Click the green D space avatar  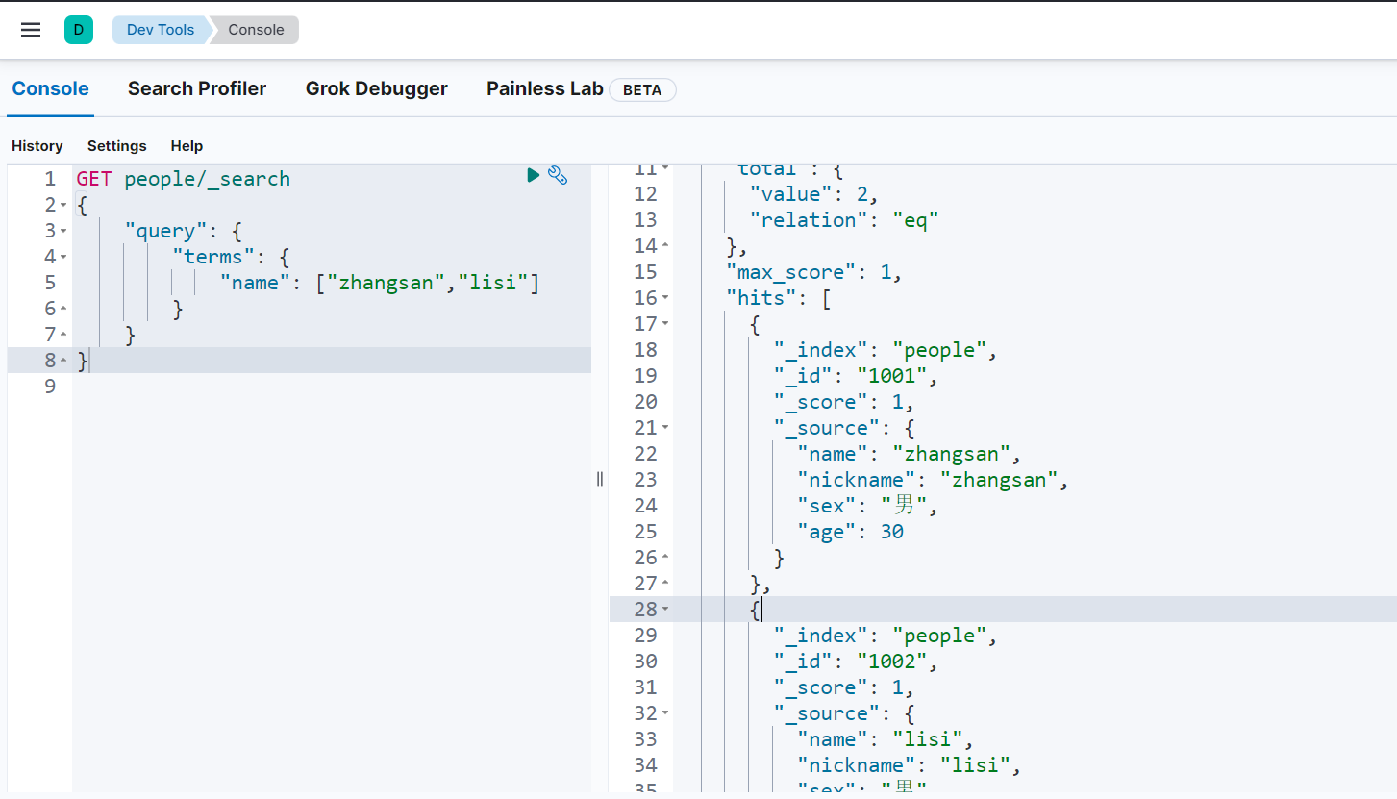pos(79,30)
